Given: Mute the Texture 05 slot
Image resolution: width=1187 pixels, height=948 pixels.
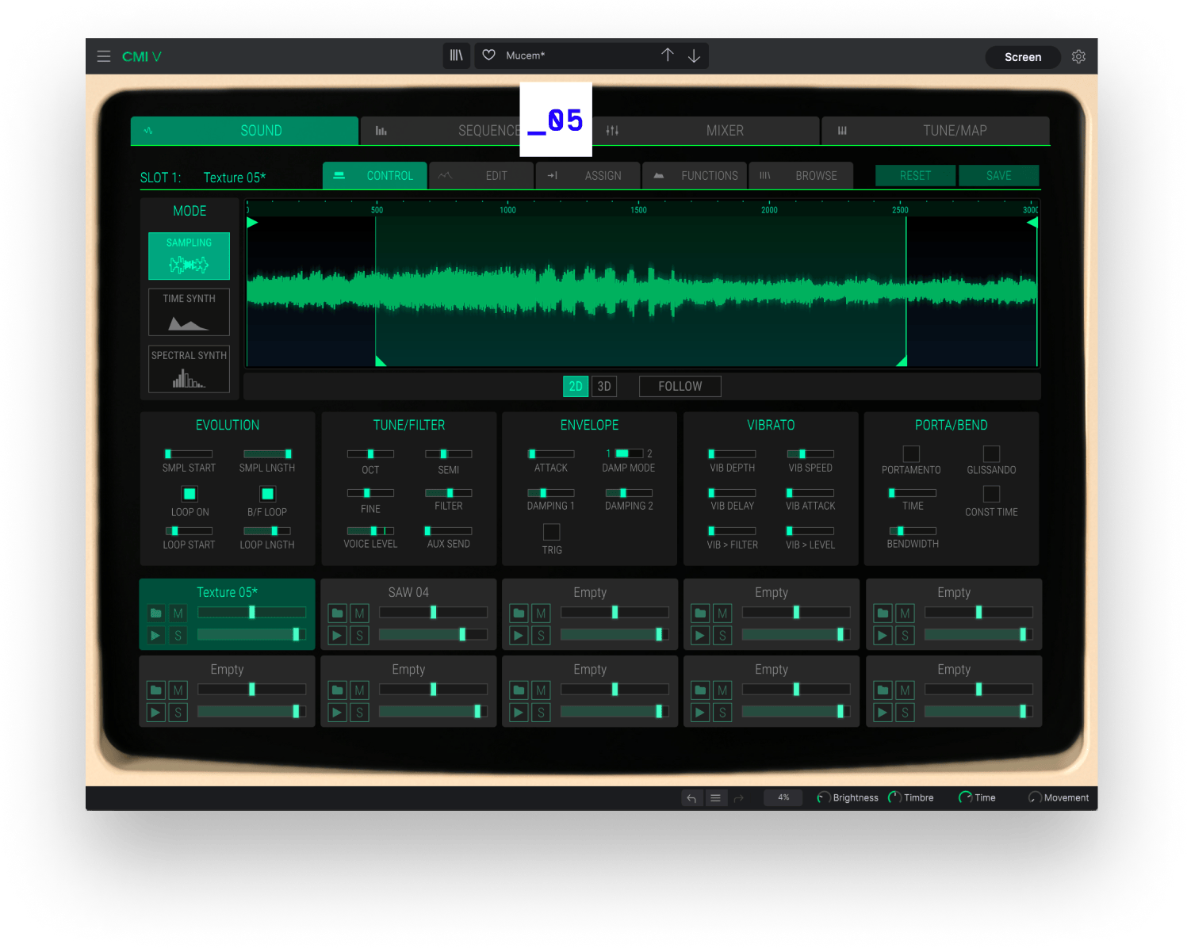Looking at the screenshot, I should click(178, 614).
